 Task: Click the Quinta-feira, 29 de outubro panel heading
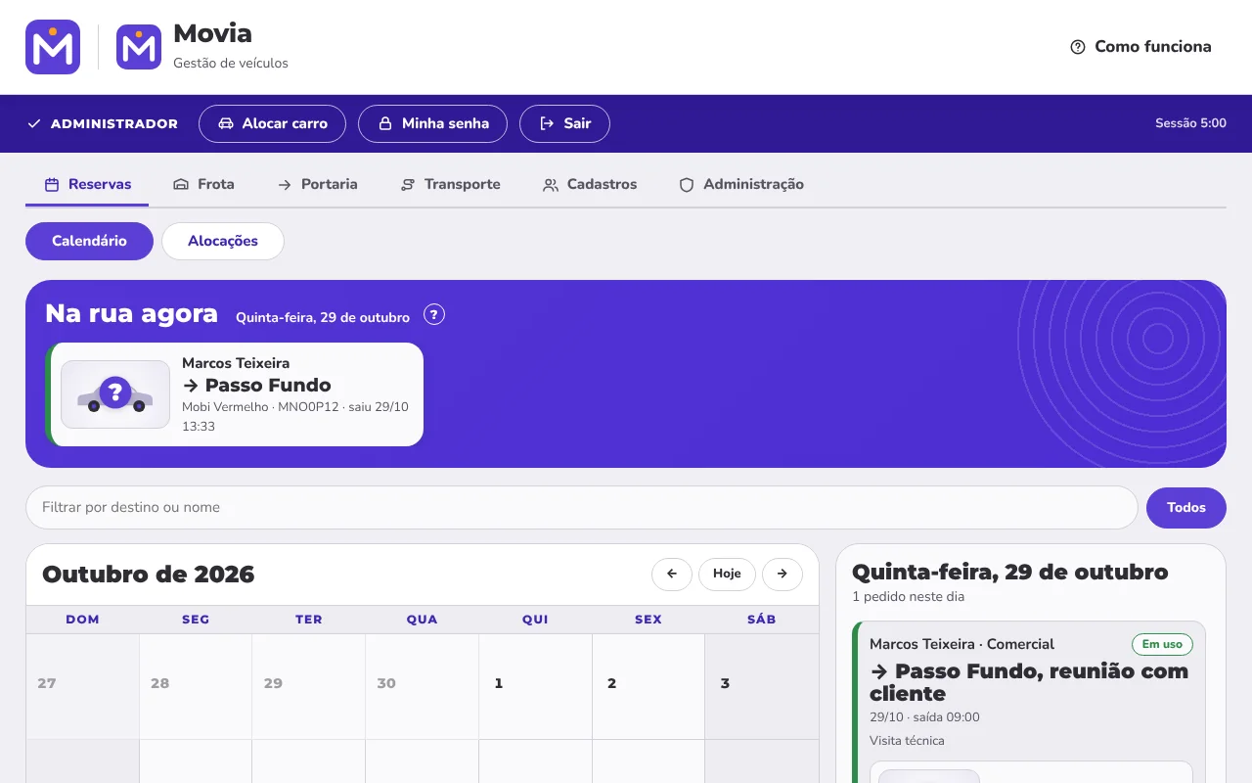(1010, 572)
